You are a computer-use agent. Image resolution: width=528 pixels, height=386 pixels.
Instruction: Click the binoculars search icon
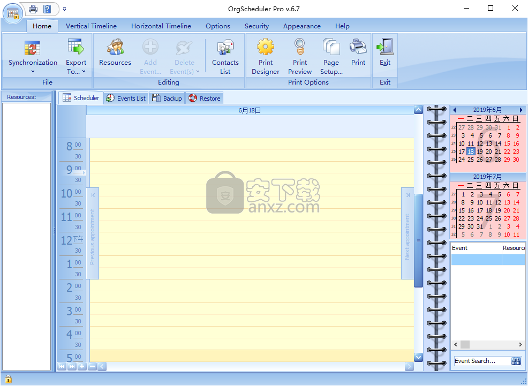point(516,361)
